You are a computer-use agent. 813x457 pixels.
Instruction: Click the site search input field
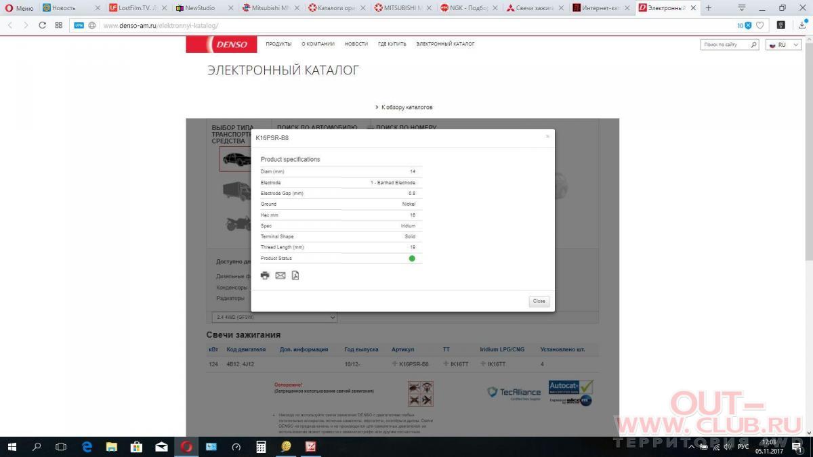[730, 45]
